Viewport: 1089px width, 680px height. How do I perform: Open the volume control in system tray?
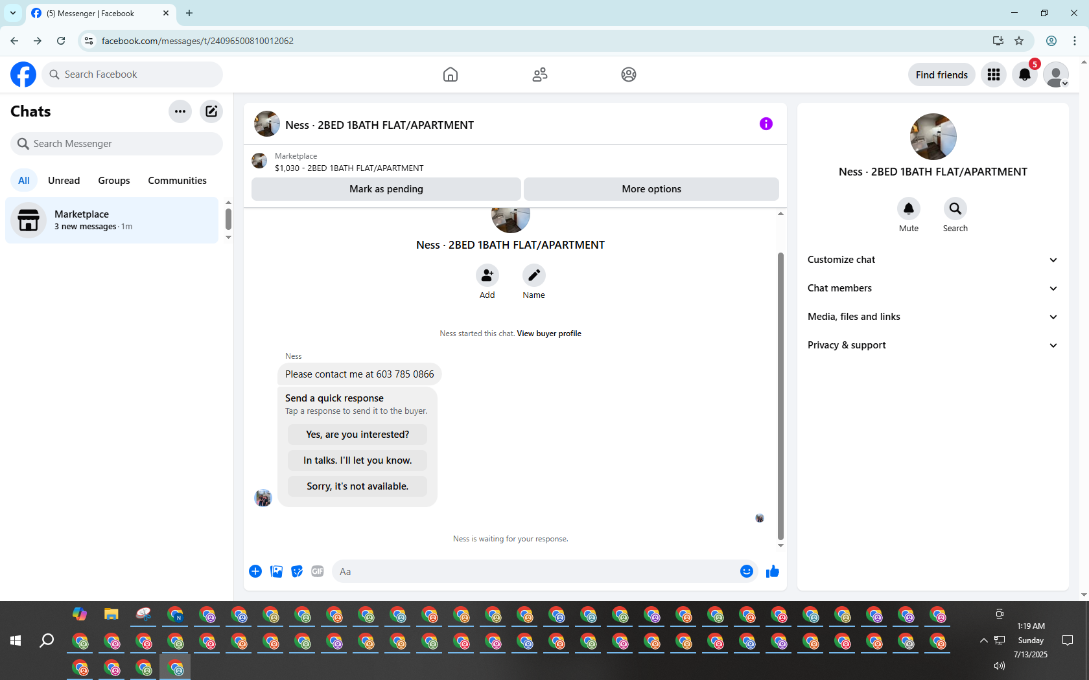coord(1000,666)
